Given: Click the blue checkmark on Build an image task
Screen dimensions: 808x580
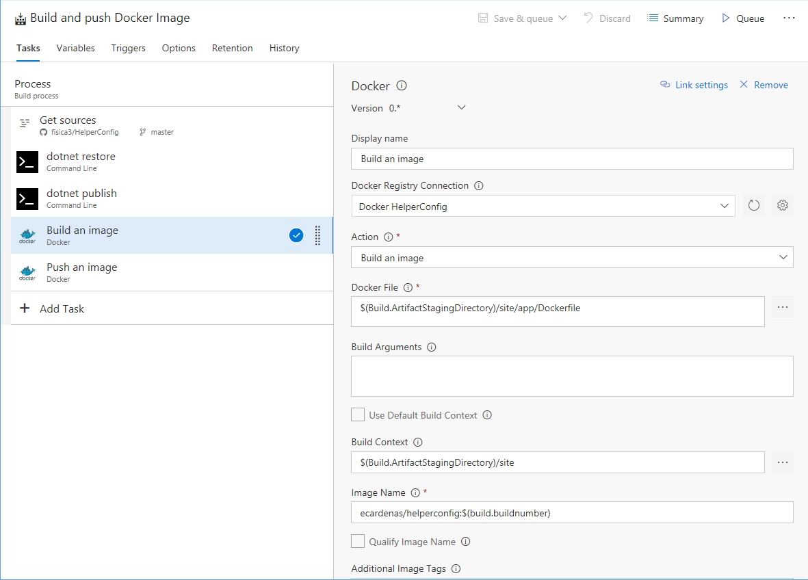Looking at the screenshot, I should [x=296, y=235].
